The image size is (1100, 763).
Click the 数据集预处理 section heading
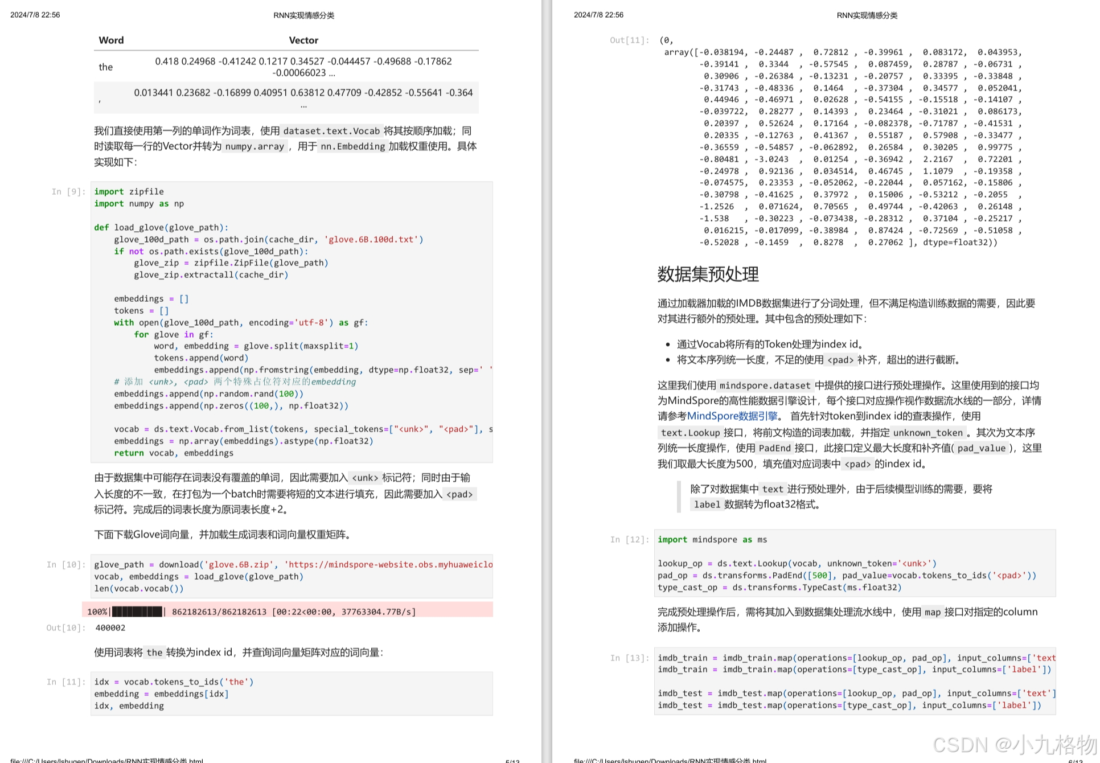[x=708, y=274]
